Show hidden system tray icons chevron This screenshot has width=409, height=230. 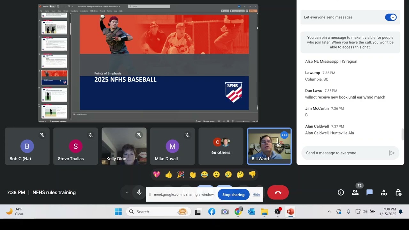pyautogui.click(x=329, y=212)
